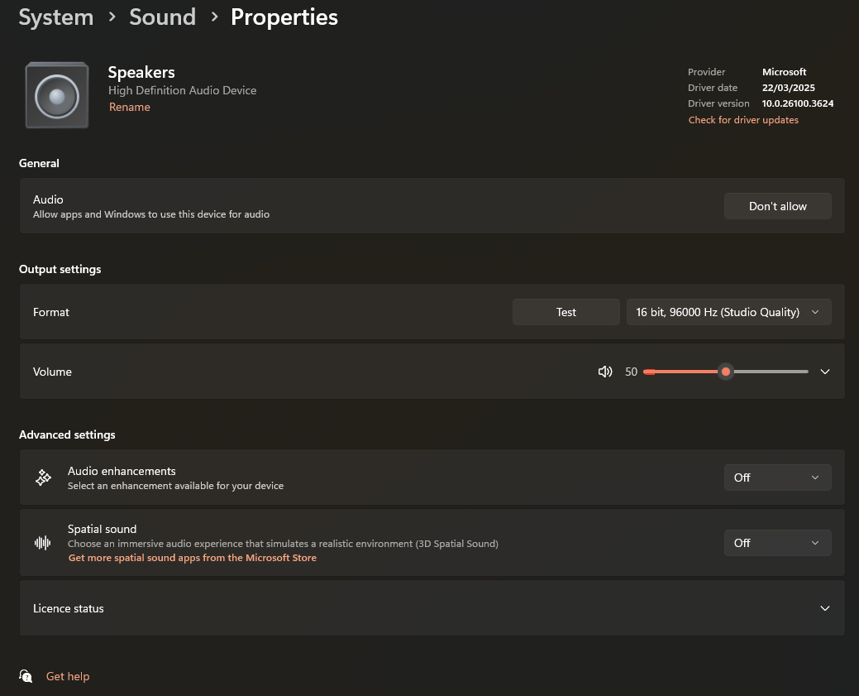Open Get more spatial sound apps link

click(x=193, y=558)
